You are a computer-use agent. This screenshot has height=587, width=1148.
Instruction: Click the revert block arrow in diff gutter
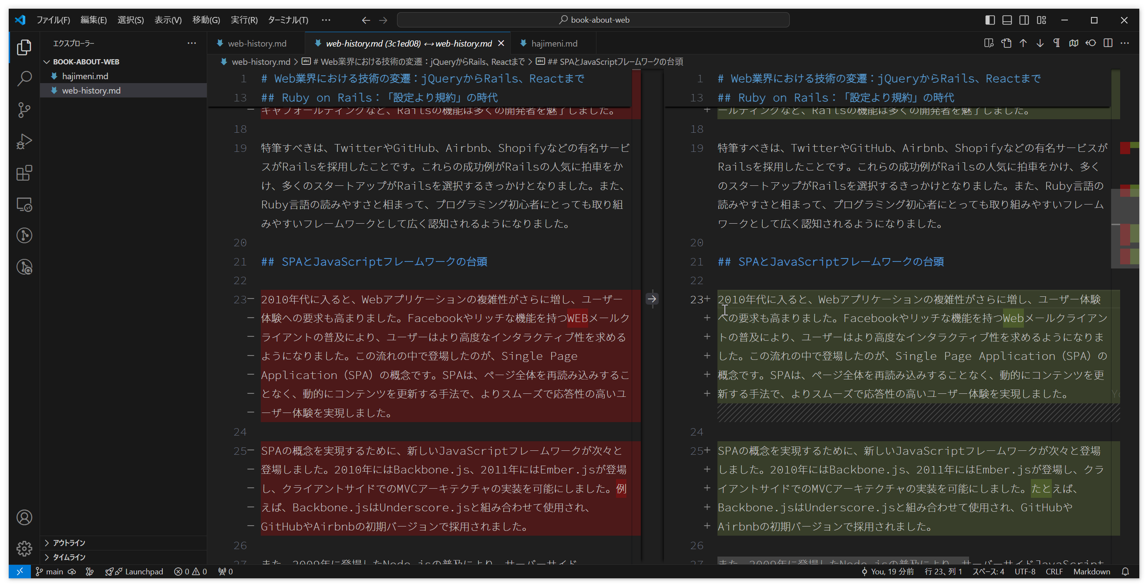point(652,299)
